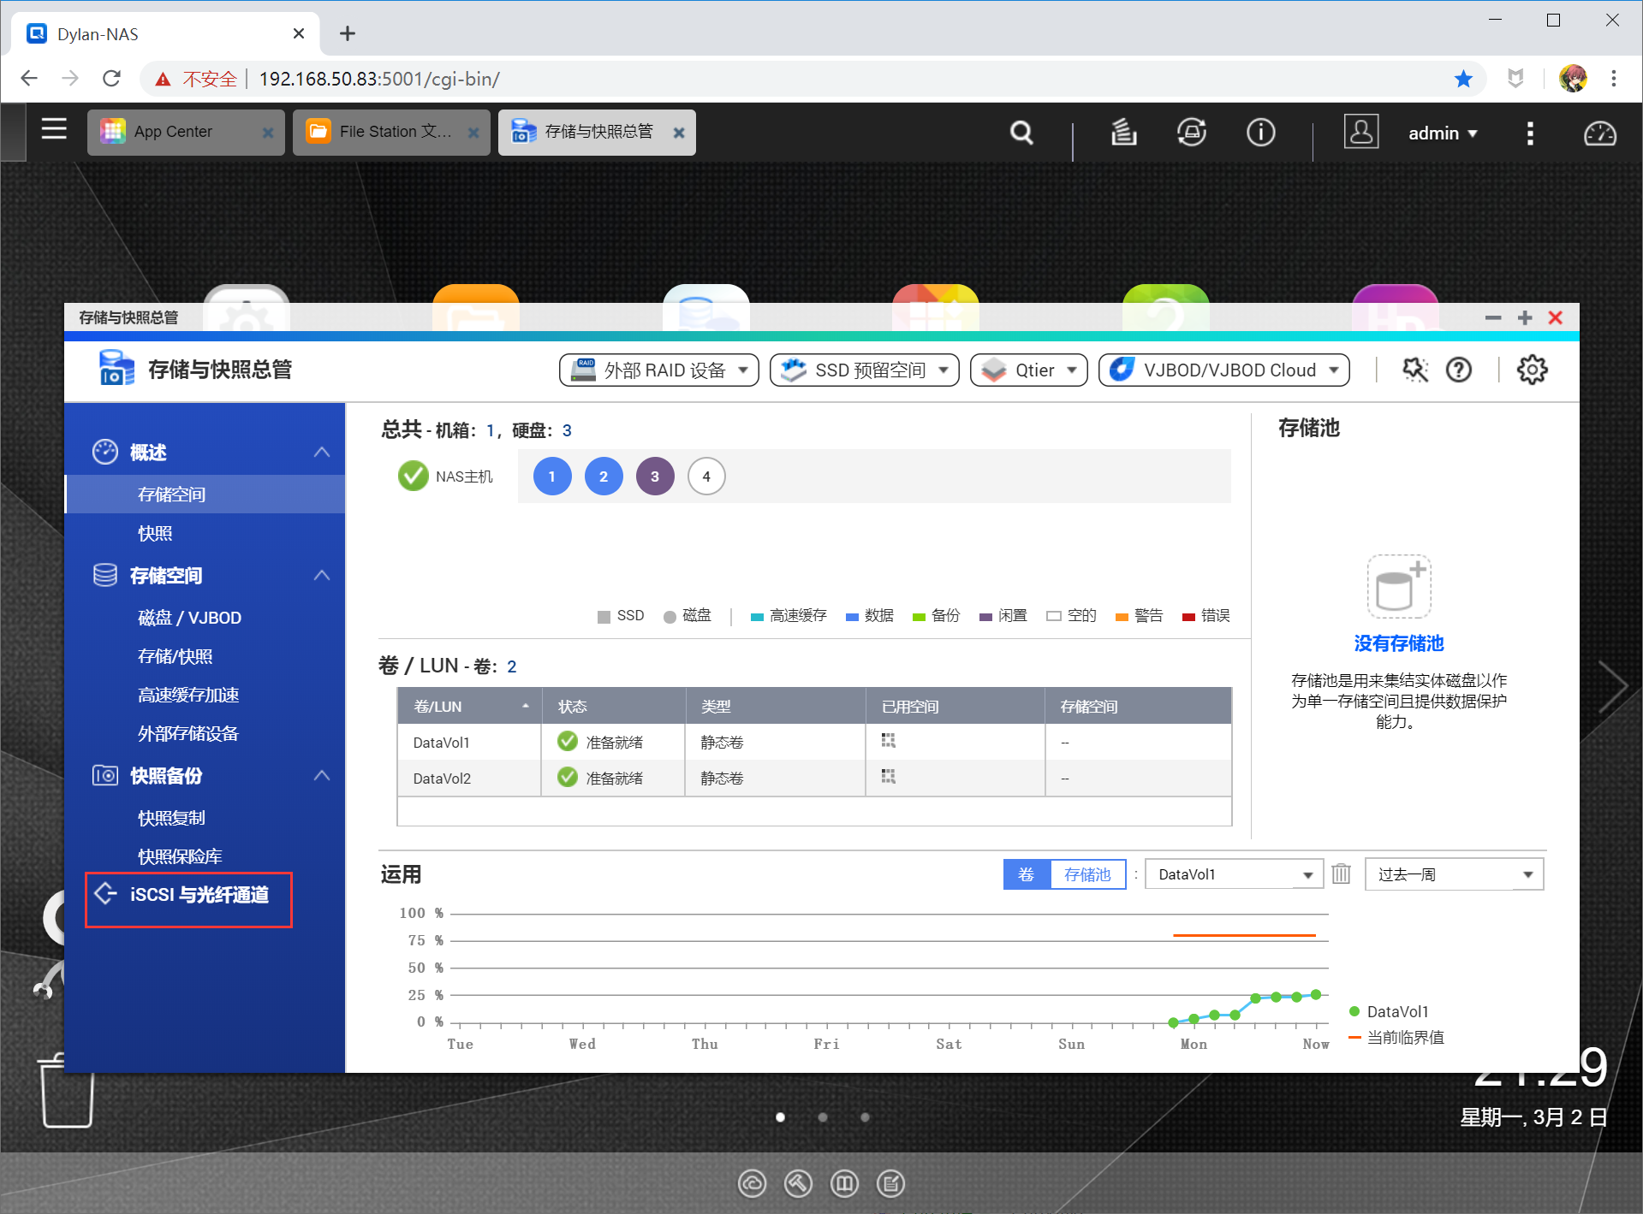1643x1214 pixels.
Task: Click the 空的 legend color swatch
Action: point(1054,615)
